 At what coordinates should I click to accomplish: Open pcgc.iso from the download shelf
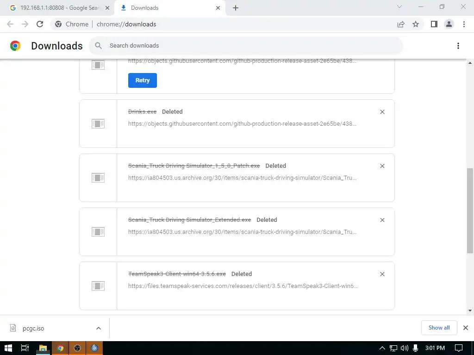(33, 329)
